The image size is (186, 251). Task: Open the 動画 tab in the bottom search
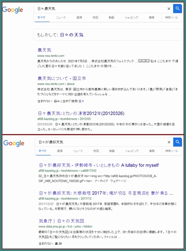click(x=112, y=151)
